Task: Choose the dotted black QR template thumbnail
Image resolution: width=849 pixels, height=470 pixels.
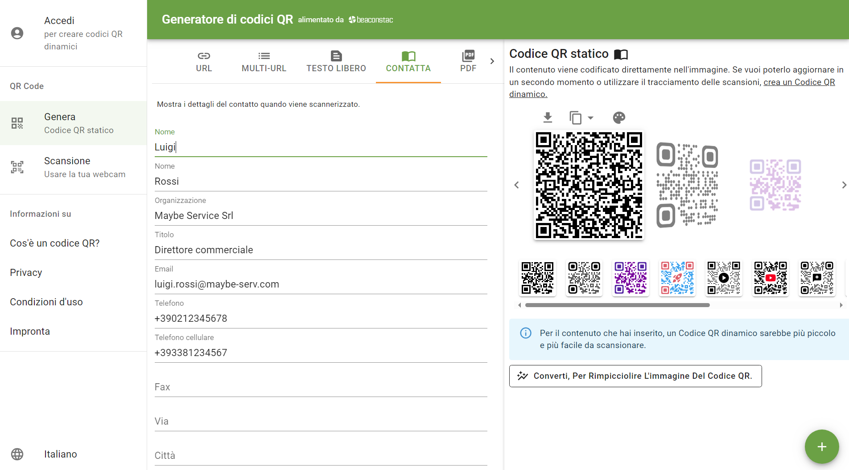Action: coord(584,278)
